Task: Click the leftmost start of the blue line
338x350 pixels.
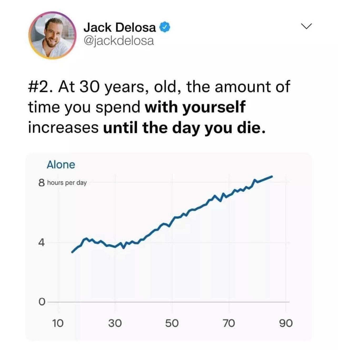Action: point(72,252)
